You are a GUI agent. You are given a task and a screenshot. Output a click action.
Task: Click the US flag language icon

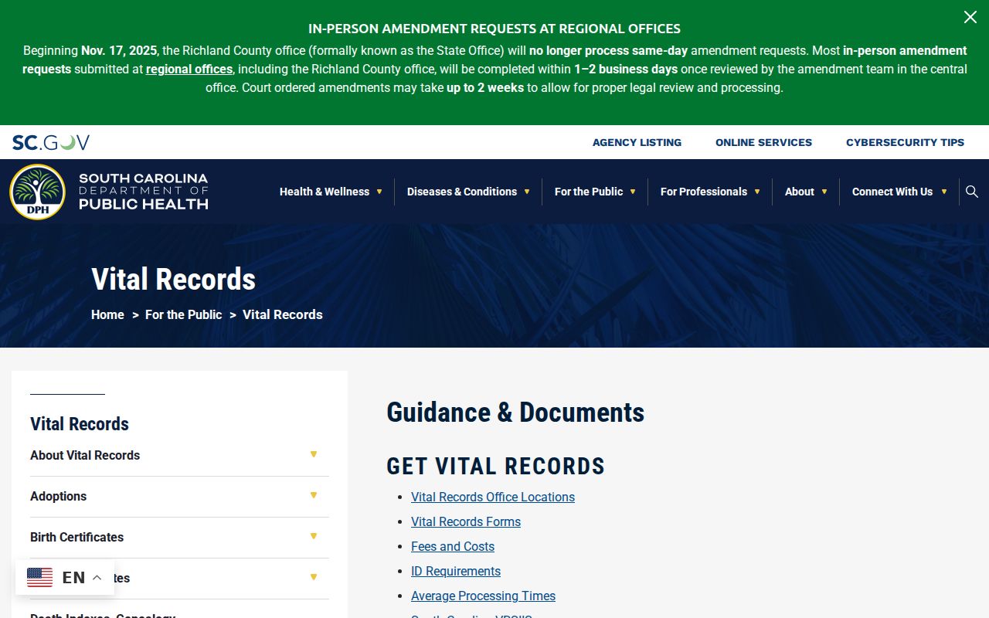[40, 578]
